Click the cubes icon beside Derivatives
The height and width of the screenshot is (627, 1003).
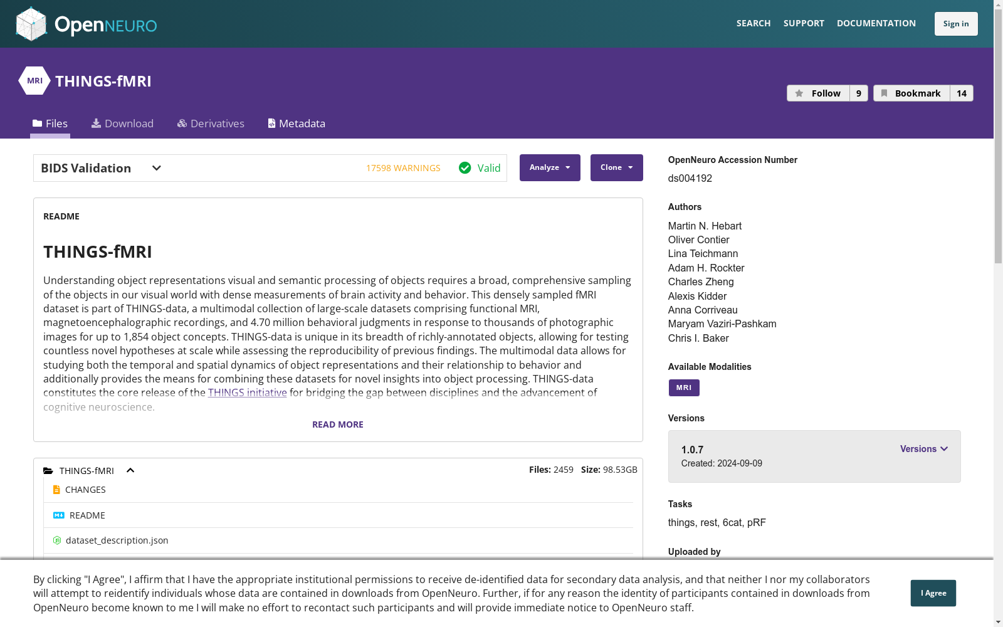click(182, 124)
